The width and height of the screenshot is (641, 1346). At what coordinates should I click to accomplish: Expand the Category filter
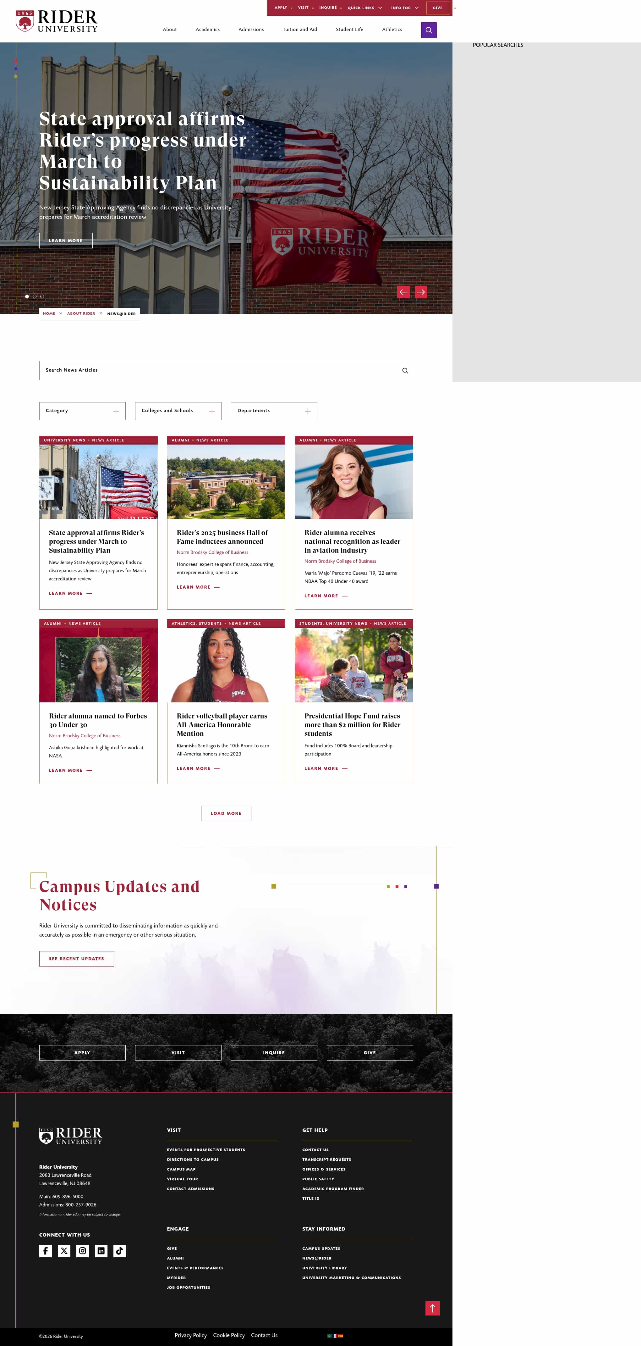point(82,411)
